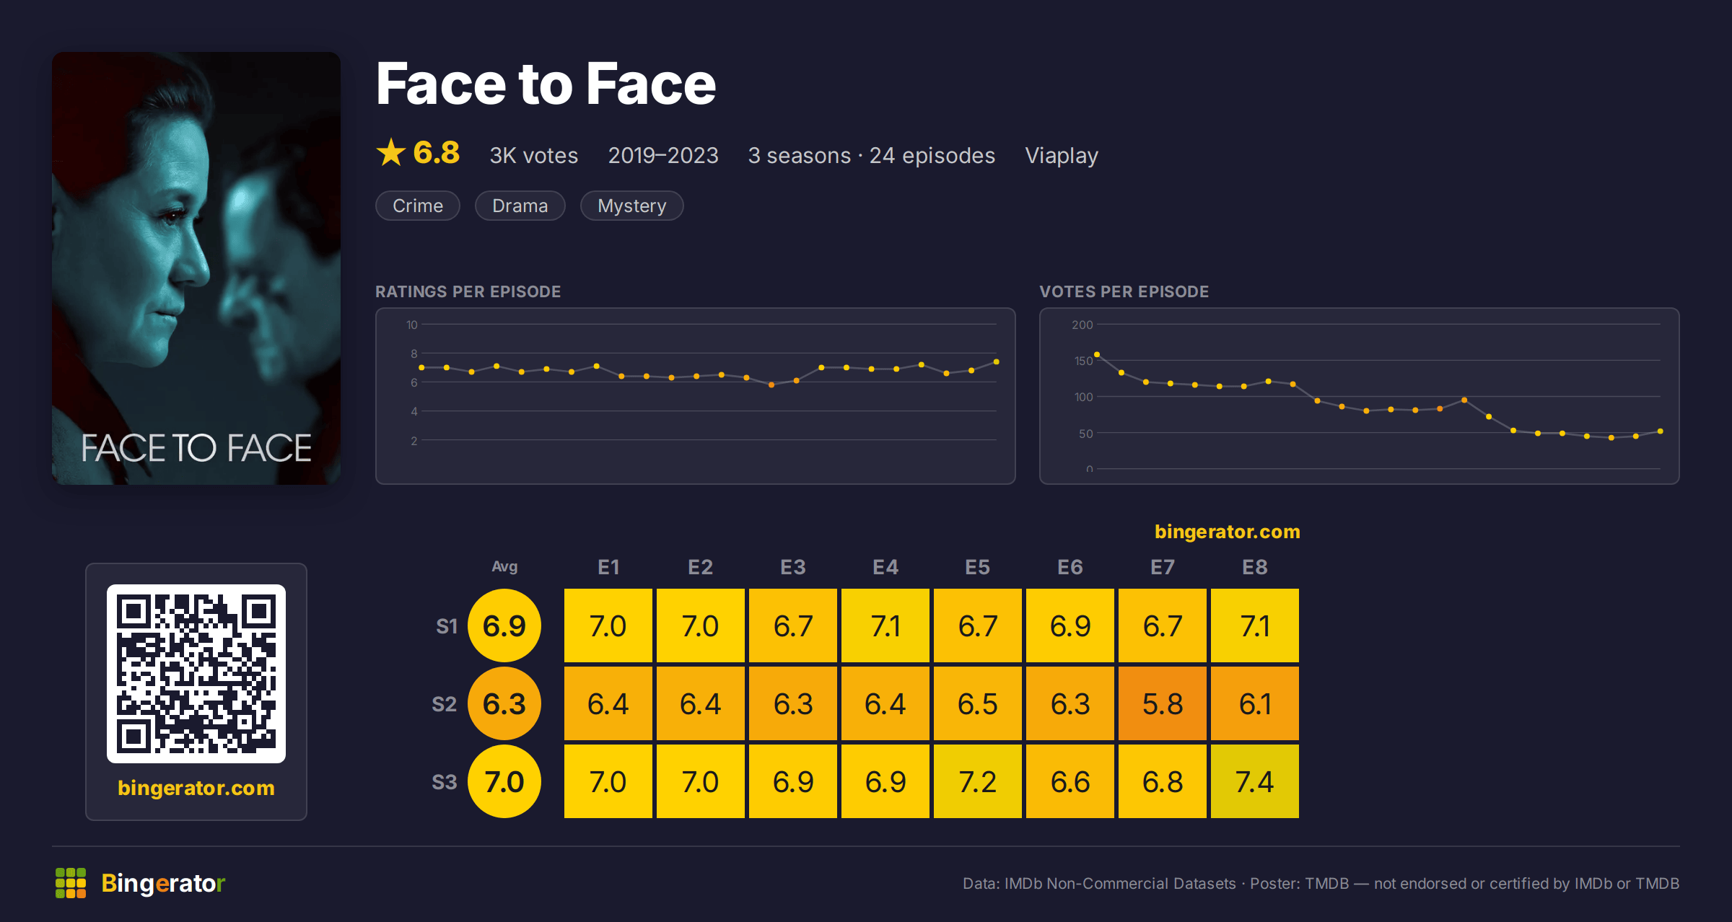Viewport: 1732px width, 922px height.
Task: Click the S1 average 6.9 circle
Action: [x=504, y=625]
